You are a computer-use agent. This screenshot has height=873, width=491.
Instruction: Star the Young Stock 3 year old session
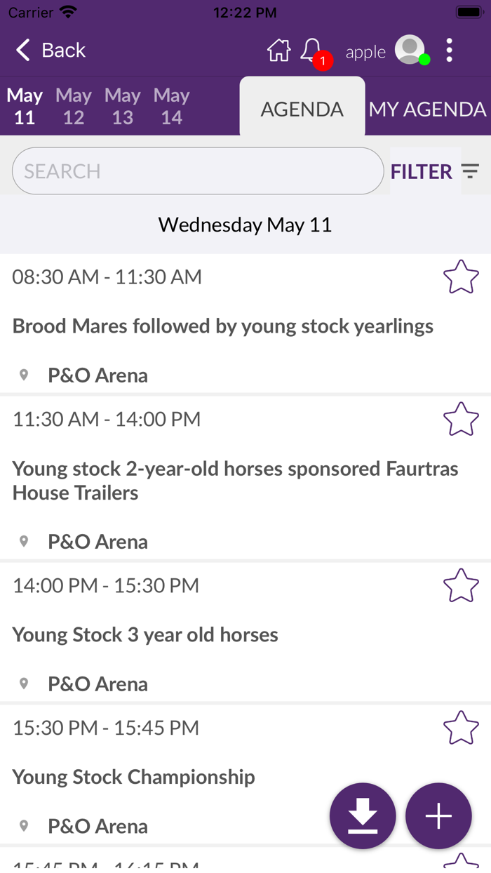tap(461, 586)
